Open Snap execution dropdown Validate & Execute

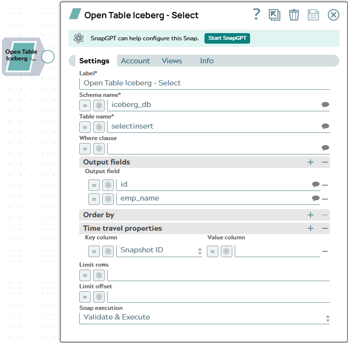click(204, 318)
